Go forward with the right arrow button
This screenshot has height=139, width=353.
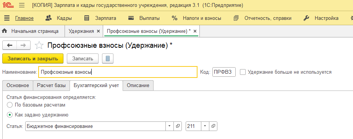(23, 45)
